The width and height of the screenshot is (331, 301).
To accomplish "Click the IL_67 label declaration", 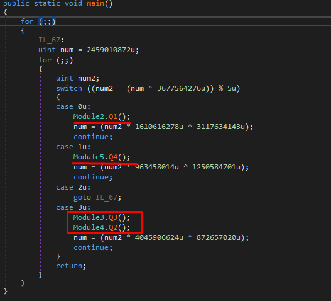I will (51, 40).
